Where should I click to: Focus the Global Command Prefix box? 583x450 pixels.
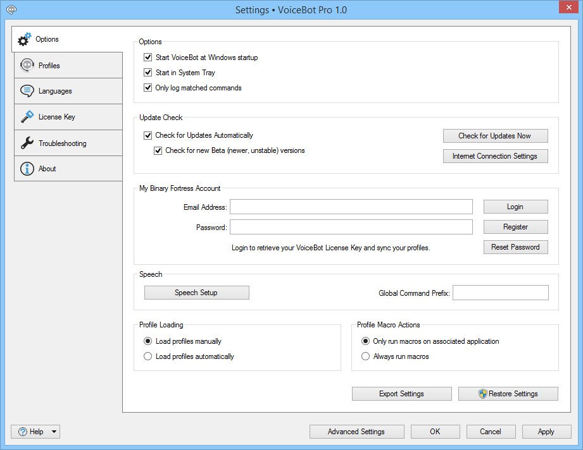(x=500, y=293)
